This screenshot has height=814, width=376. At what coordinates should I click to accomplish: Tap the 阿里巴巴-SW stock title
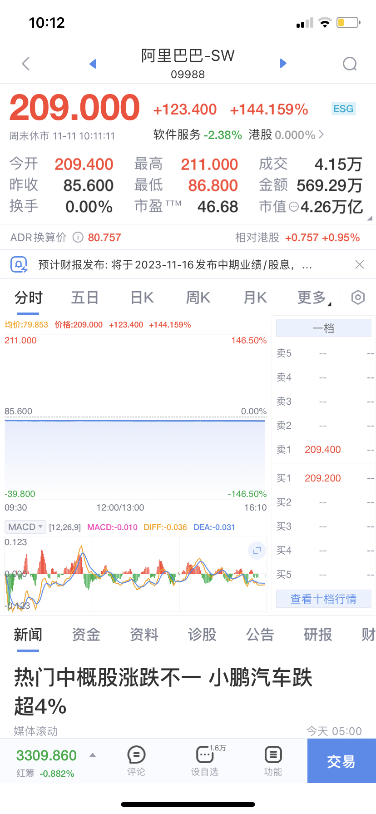[188, 56]
